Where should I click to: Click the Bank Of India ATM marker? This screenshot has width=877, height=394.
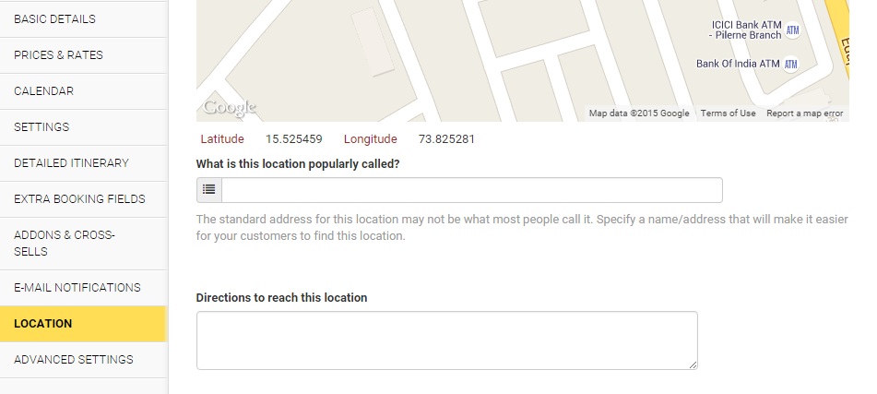point(791,64)
